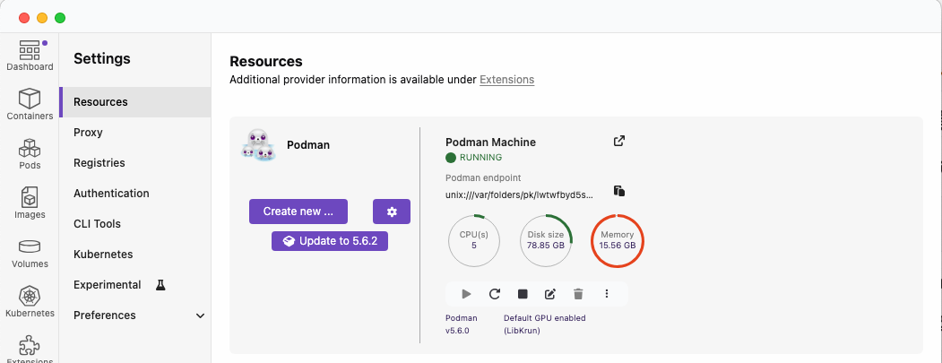
Task: Go to Containers in sidebar
Action: 30,104
